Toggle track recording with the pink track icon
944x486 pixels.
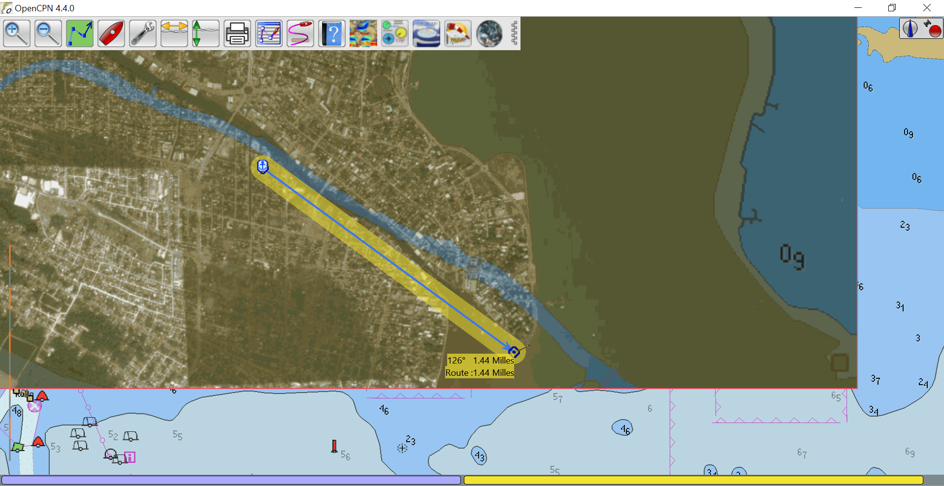click(300, 33)
